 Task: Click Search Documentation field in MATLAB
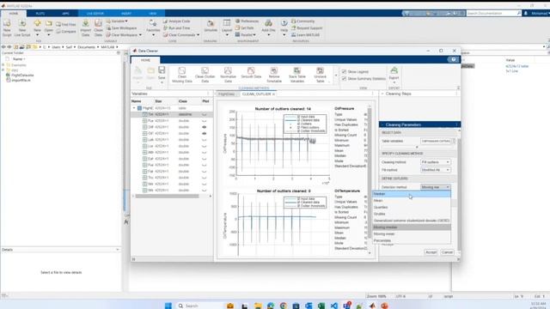494,14
